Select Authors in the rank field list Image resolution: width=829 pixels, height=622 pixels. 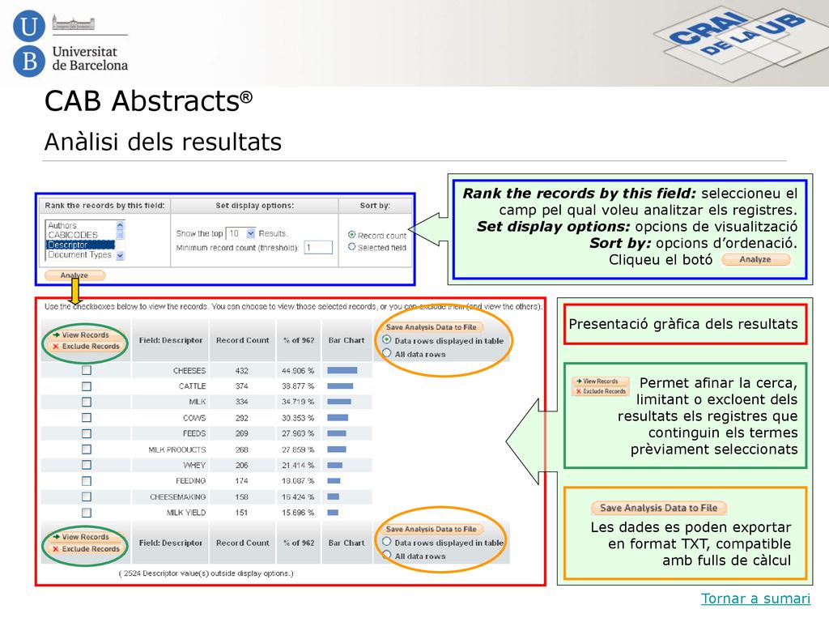(x=62, y=225)
